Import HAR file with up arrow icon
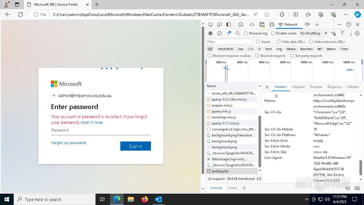Viewport: 364px width, 205px height. [x=342, y=33]
